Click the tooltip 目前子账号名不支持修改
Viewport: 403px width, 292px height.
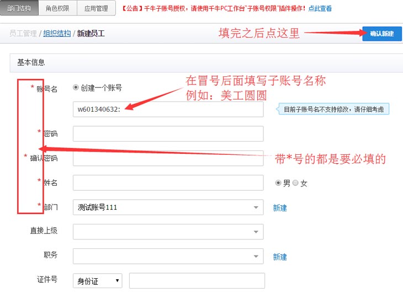click(333, 109)
